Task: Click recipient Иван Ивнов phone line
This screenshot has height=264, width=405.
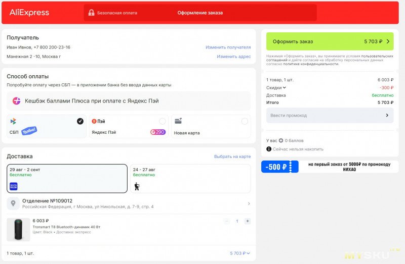Action: tap(38, 47)
